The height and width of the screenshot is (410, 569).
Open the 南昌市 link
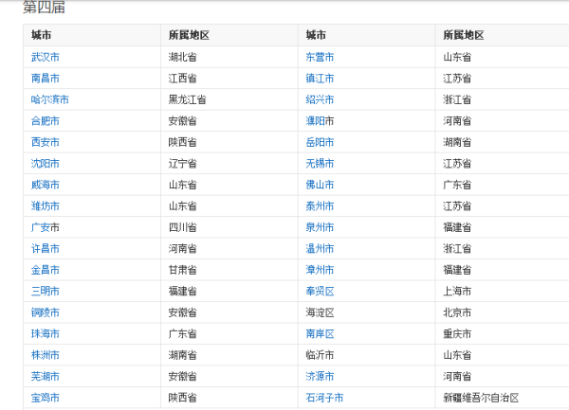pos(45,79)
